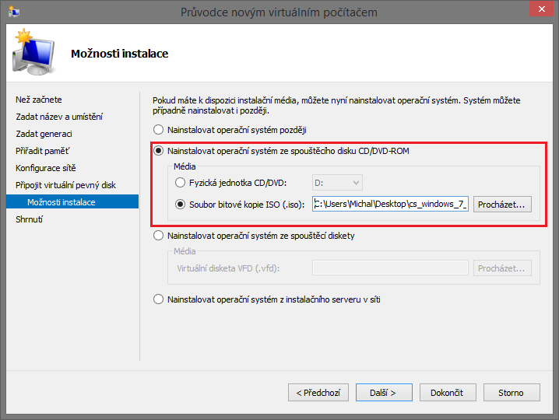Viewport: 559px width, 420px height.
Task: Choose 'Fyzická jednotka CD/DVD' radio button
Action: [x=181, y=183]
